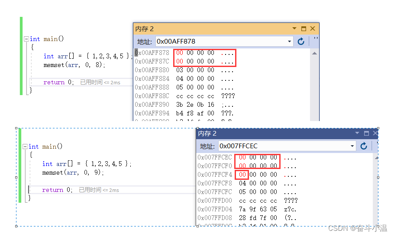Refresh the memory view at 0x00AFF878
The height and width of the screenshot is (236, 394).
click(x=301, y=41)
